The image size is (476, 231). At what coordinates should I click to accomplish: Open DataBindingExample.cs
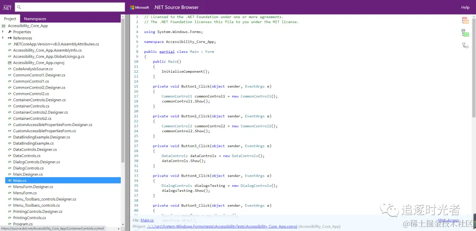tap(33, 143)
